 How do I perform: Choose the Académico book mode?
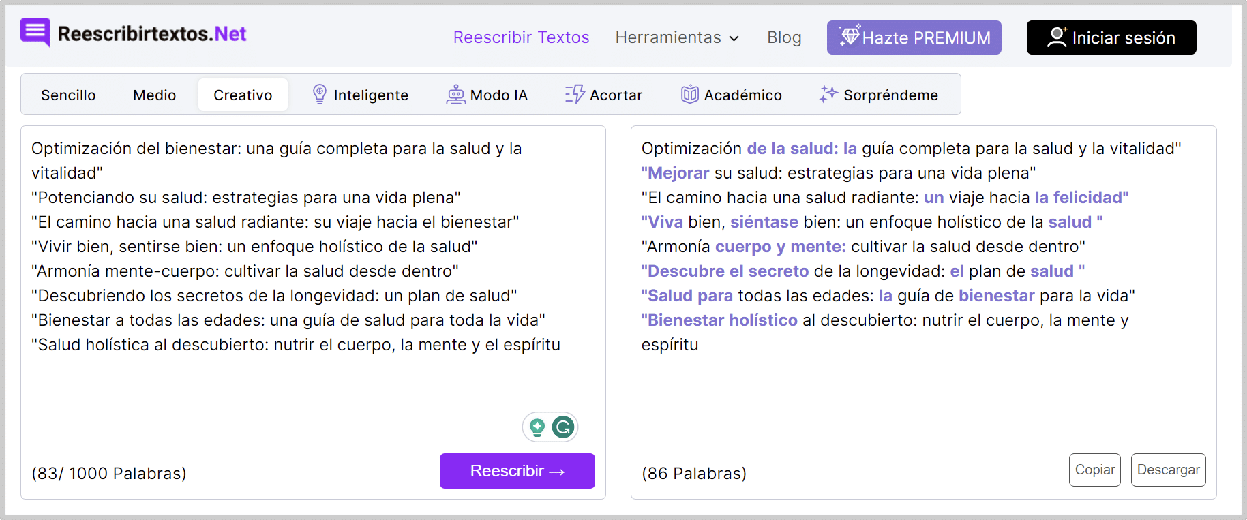pyautogui.click(x=731, y=95)
